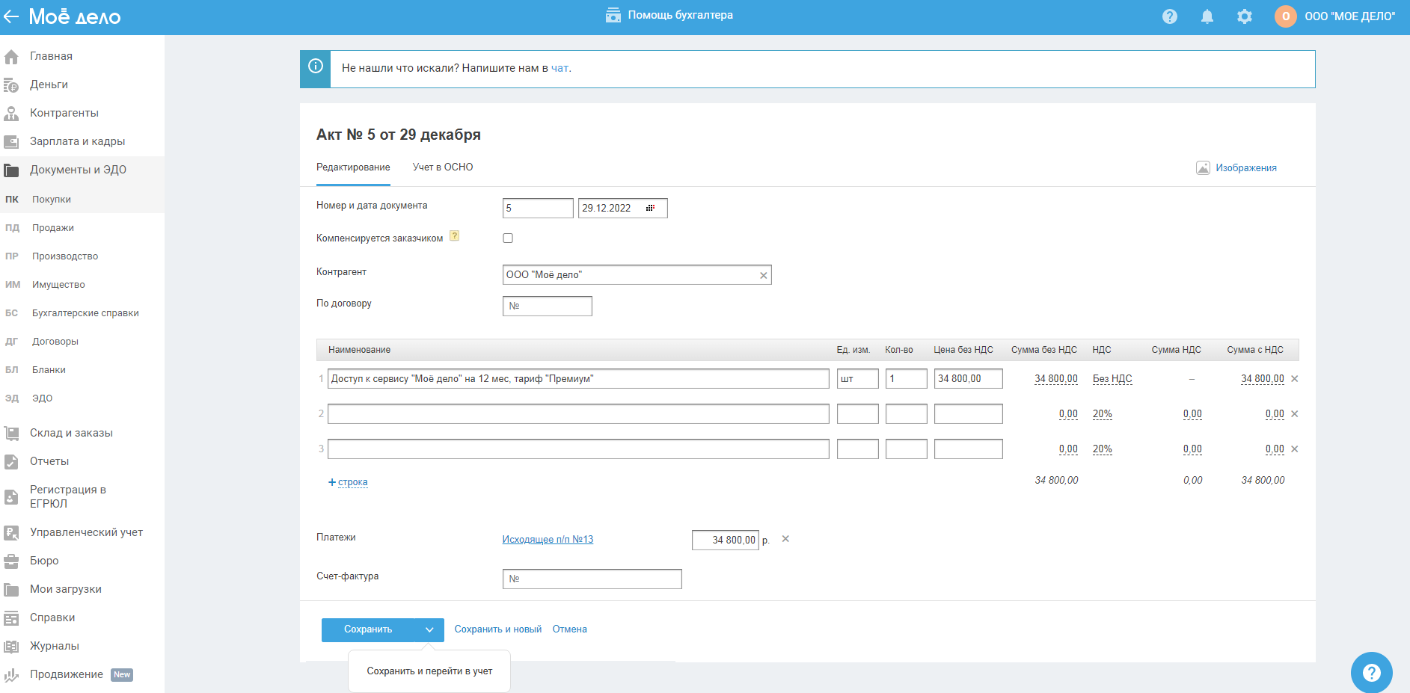Click the back arrow in header
The height and width of the screenshot is (693, 1410).
[x=11, y=16]
